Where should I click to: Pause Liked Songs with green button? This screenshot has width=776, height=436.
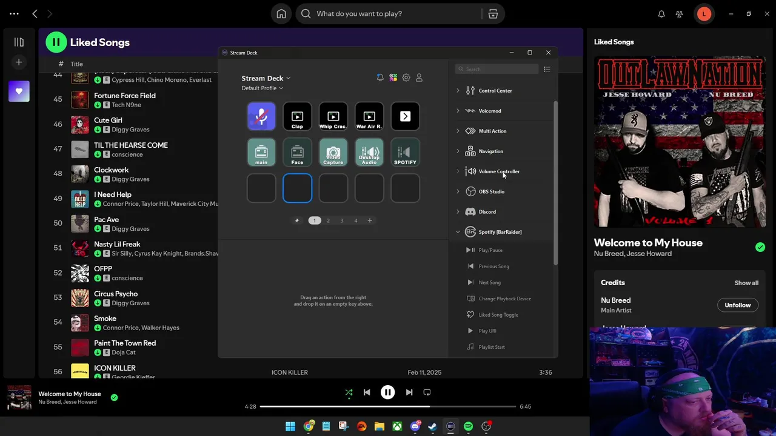coord(56,42)
